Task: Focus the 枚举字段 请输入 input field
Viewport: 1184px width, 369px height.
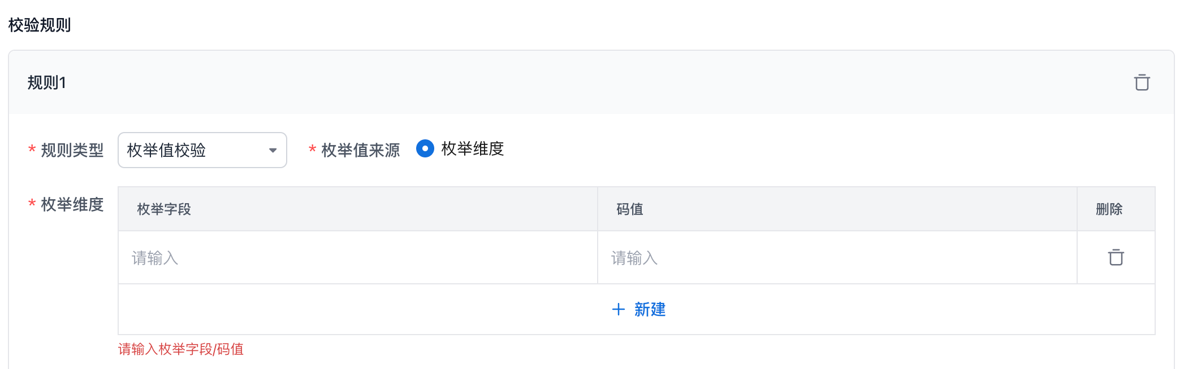Action: [x=357, y=258]
